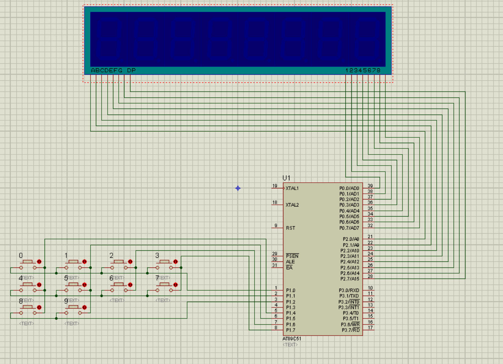Click the plunger body of push button 6
The height and width of the screenshot is (364, 503).
[119, 284]
